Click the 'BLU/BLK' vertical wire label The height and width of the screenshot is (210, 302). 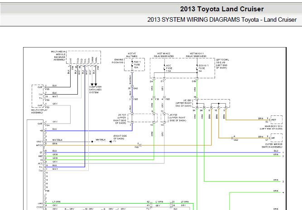coord(130,80)
